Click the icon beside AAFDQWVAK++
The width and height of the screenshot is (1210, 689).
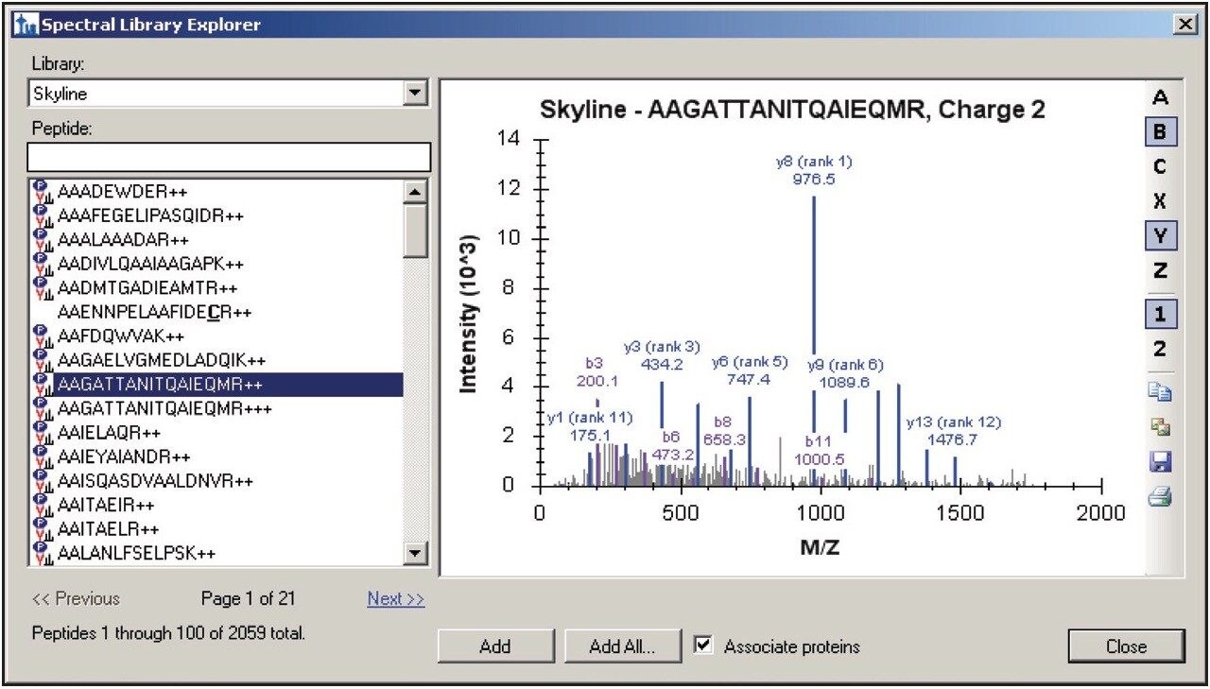point(43,336)
